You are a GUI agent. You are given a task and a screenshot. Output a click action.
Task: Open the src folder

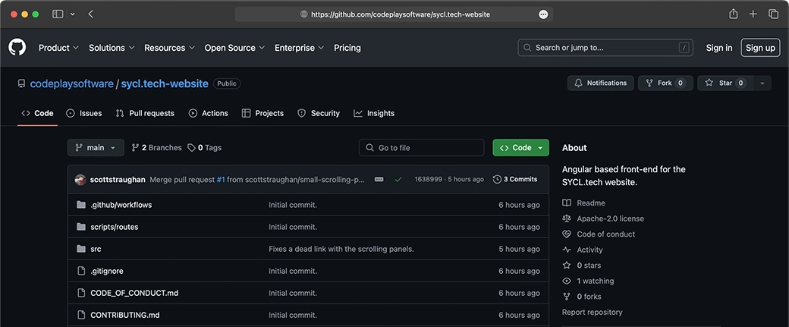click(x=96, y=249)
